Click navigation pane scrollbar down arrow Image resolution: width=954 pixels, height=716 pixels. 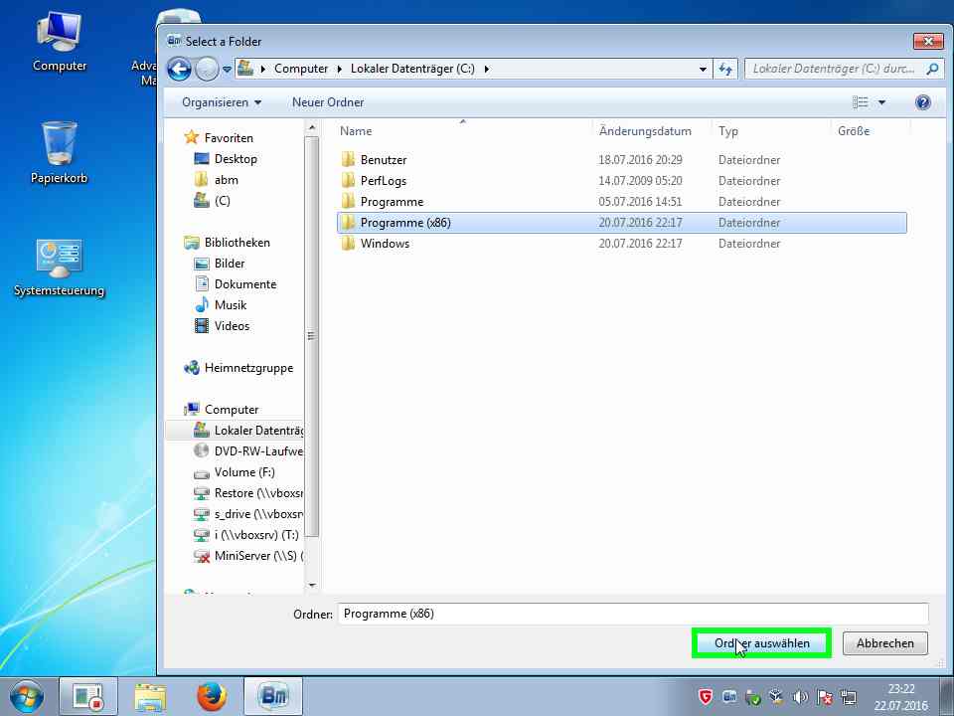311,585
